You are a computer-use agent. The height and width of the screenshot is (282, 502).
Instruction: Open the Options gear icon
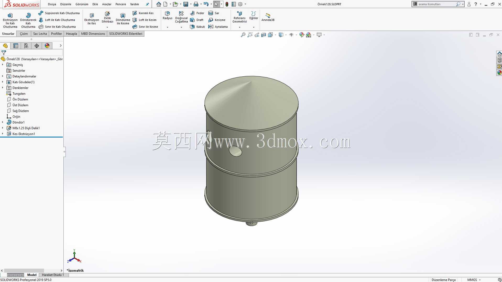click(240, 4)
